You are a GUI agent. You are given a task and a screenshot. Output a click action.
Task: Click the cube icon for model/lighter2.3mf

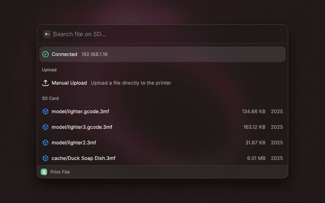[46, 143]
